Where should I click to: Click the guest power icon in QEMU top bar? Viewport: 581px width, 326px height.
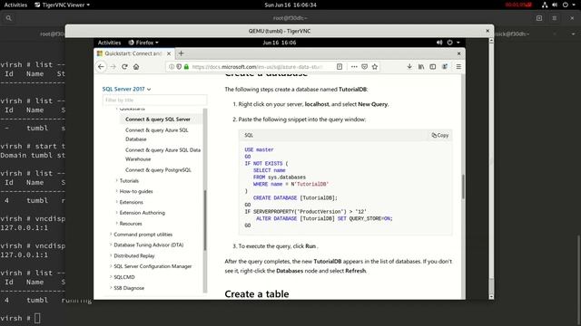click(450, 43)
